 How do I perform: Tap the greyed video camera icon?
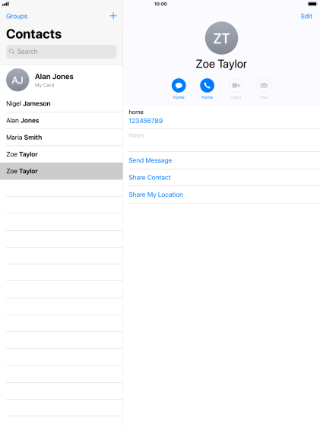tap(236, 86)
